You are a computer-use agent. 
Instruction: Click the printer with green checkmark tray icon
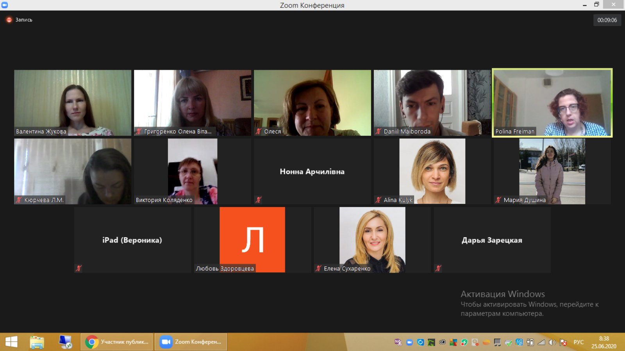pyautogui.click(x=508, y=342)
